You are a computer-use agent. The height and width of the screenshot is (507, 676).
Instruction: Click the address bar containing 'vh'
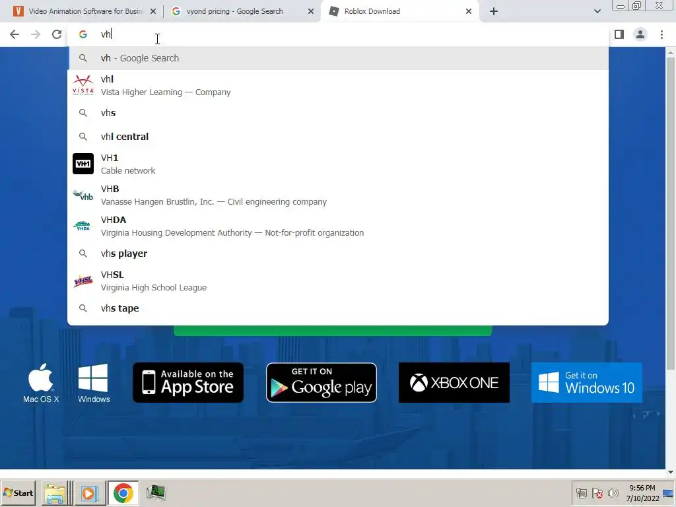tap(338, 34)
